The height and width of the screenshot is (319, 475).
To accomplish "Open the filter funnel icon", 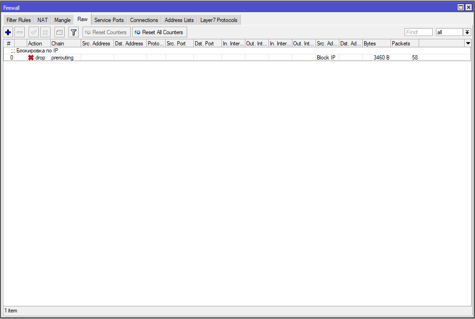I will [74, 32].
